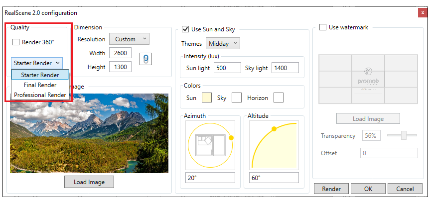Enable the Render 360° checkbox
The image size is (430, 200).
(x=16, y=42)
